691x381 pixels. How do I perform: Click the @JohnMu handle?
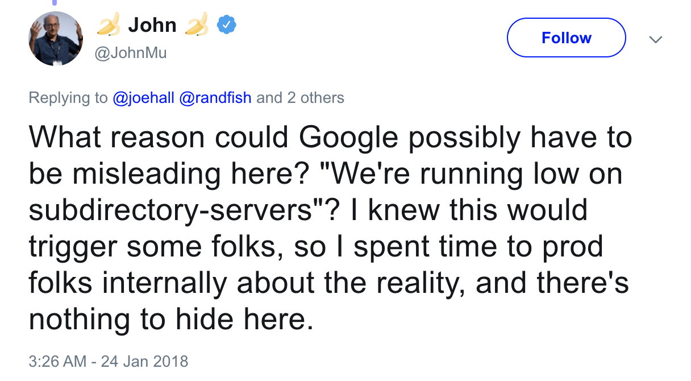pos(131,53)
